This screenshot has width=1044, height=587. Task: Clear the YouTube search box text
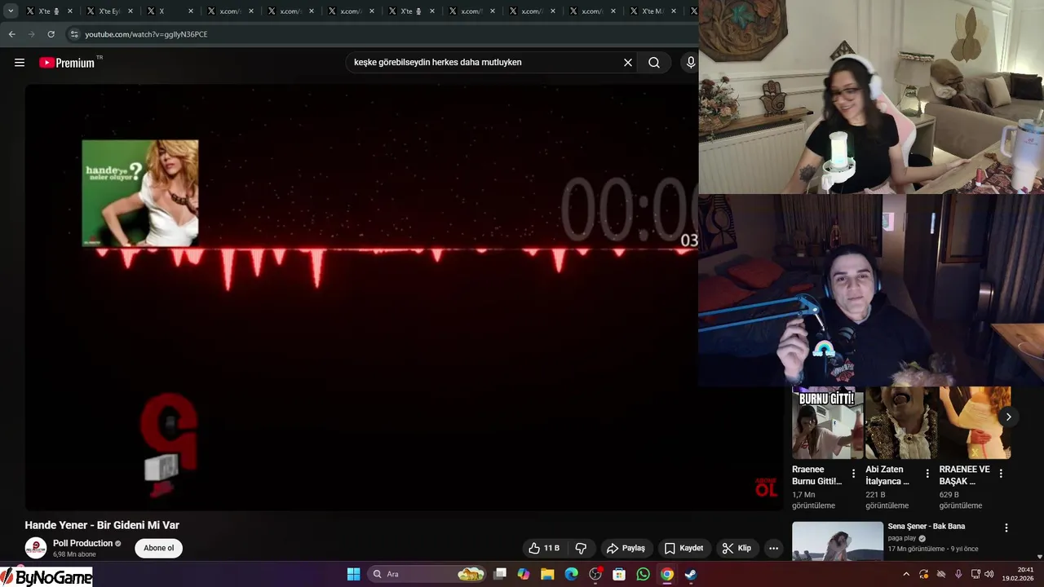tap(628, 63)
